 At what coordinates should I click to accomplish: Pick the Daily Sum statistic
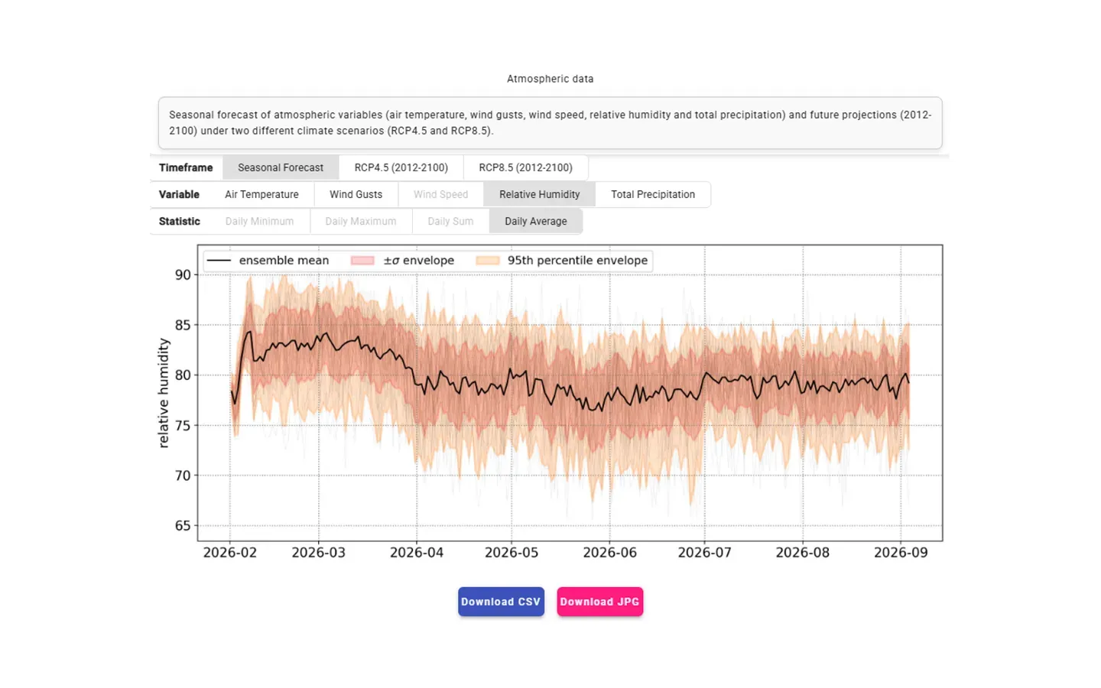450,221
